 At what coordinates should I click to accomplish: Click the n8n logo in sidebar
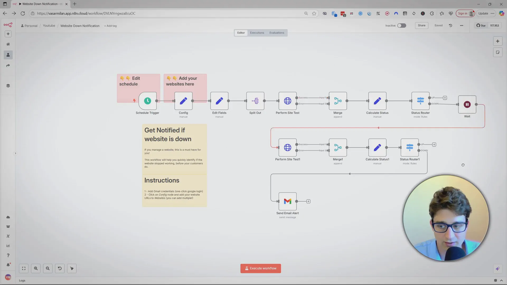tap(8, 25)
